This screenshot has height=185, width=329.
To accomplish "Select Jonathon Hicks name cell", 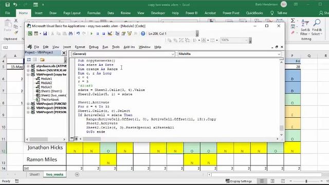I will 45,147.
